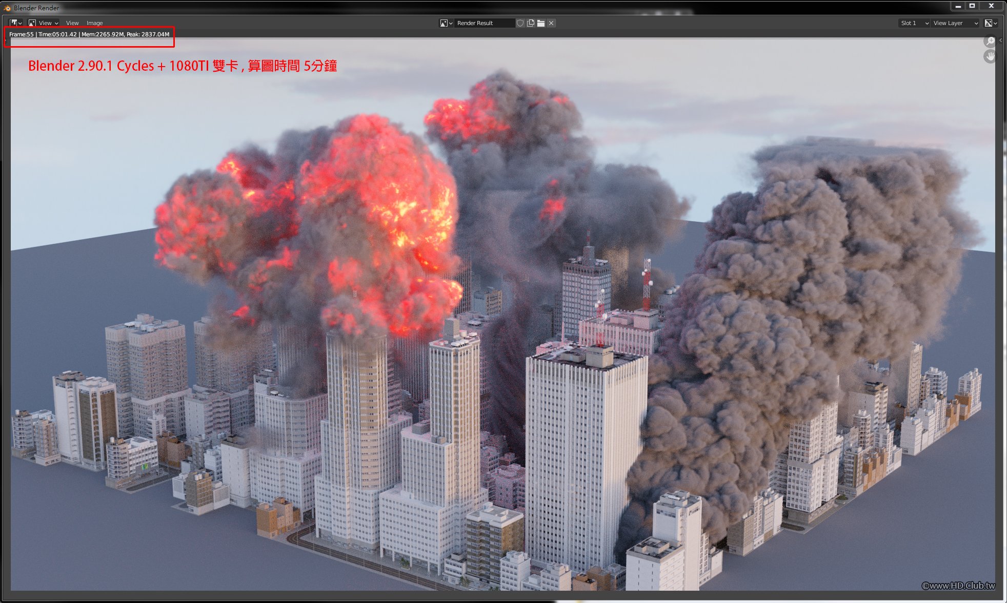Select the View Layer label tab

tap(948, 23)
